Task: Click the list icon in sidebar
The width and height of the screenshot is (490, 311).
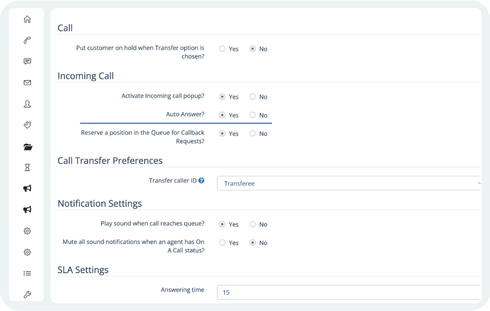Action: pyautogui.click(x=27, y=273)
